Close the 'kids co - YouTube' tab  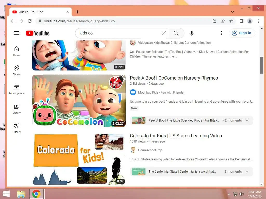tap(67, 12)
